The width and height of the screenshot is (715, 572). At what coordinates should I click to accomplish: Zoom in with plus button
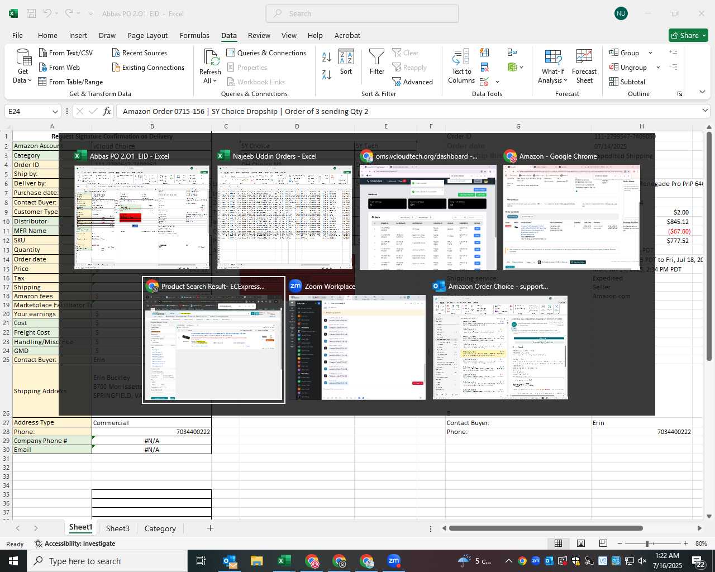685,544
